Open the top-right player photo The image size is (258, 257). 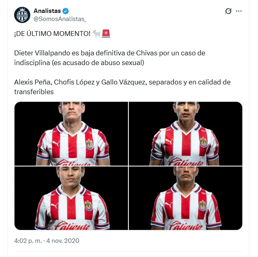[x=185, y=134]
